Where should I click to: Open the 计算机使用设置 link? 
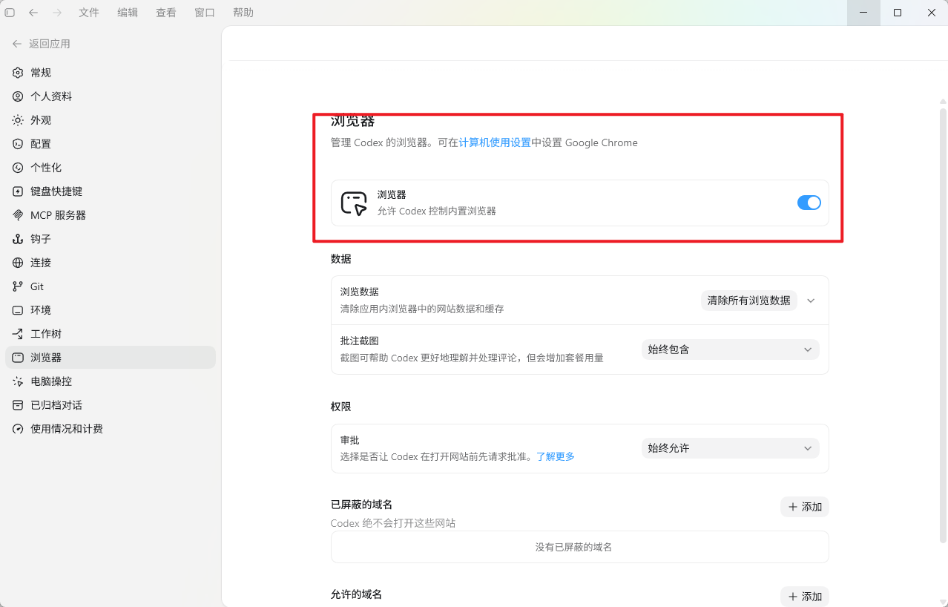495,142
